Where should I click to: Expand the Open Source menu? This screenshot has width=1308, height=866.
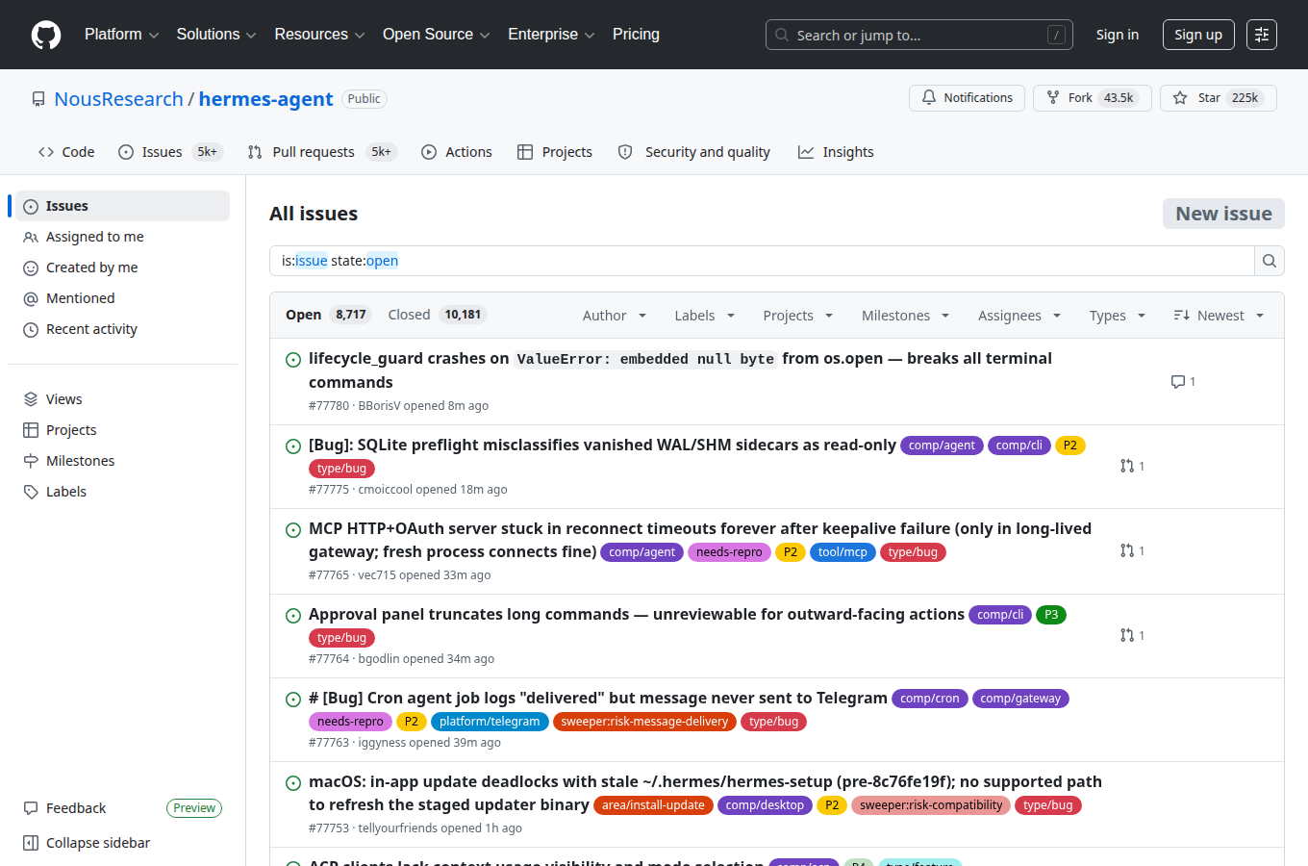tap(437, 35)
